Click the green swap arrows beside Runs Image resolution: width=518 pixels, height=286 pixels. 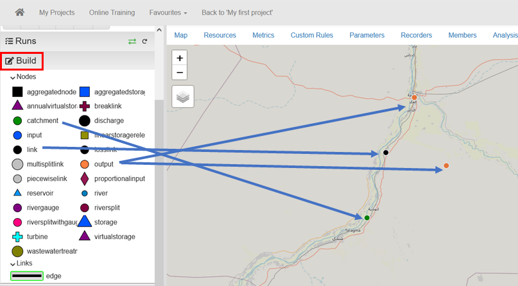[132, 41]
